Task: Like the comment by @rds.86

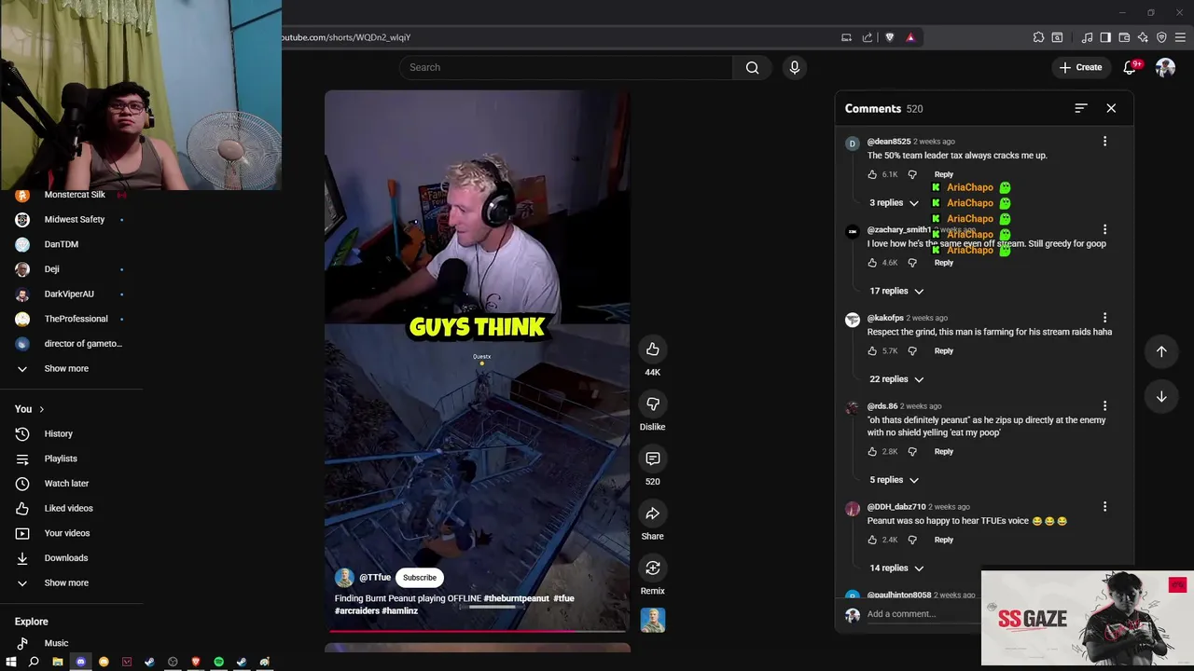Action: [873, 452]
